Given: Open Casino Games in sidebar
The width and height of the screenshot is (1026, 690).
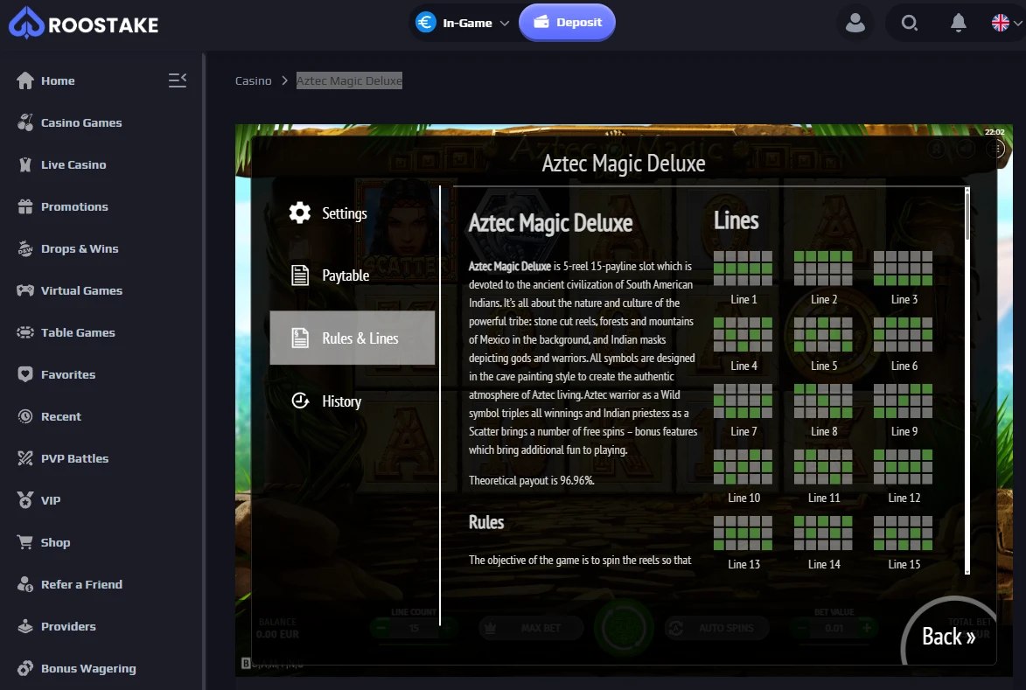Looking at the screenshot, I should [81, 122].
